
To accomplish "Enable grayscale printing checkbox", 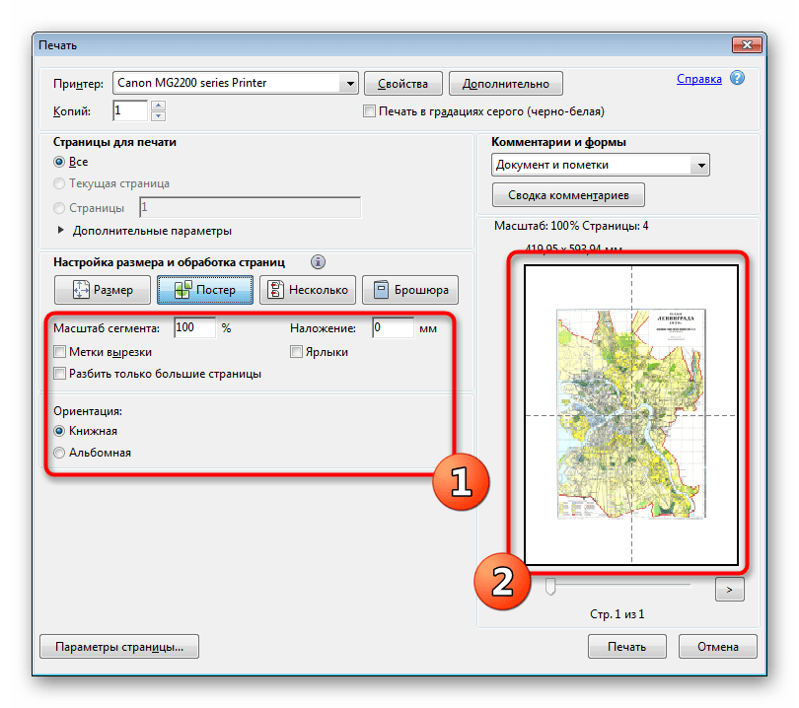I will coord(371,112).
